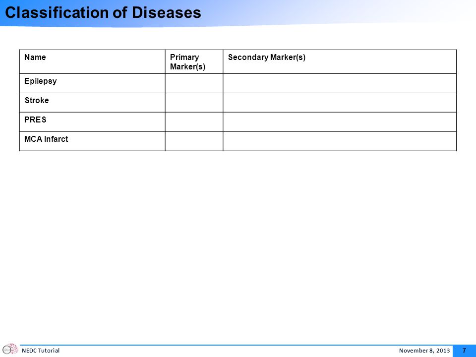Click the 'Secondary Marker(s)' header cell

click(340, 61)
